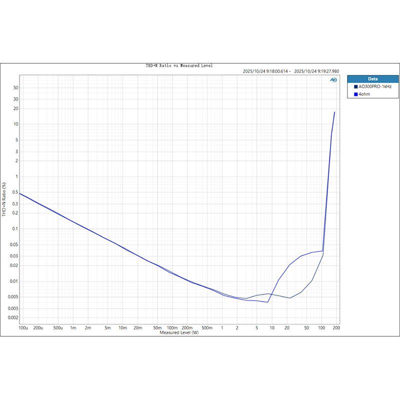Click the curve's peak point near the top right
The height and width of the screenshot is (400, 400).
tap(334, 112)
